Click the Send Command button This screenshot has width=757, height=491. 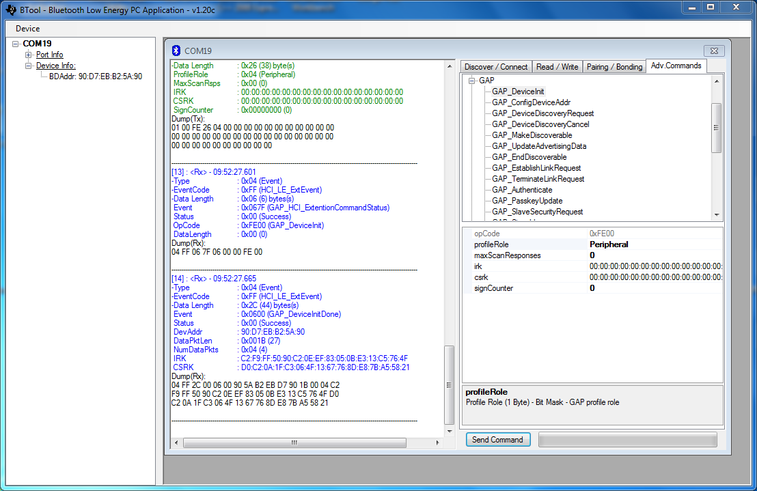498,439
